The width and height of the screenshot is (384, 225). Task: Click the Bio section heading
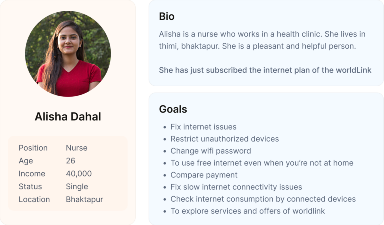coord(167,16)
